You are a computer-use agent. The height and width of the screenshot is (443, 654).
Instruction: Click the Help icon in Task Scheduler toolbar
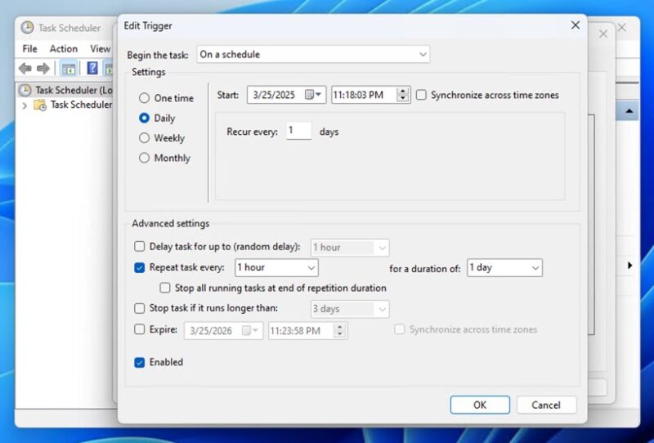coord(92,68)
